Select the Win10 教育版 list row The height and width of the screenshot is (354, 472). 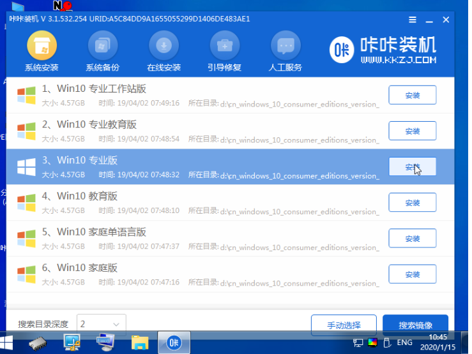tap(192, 202)
